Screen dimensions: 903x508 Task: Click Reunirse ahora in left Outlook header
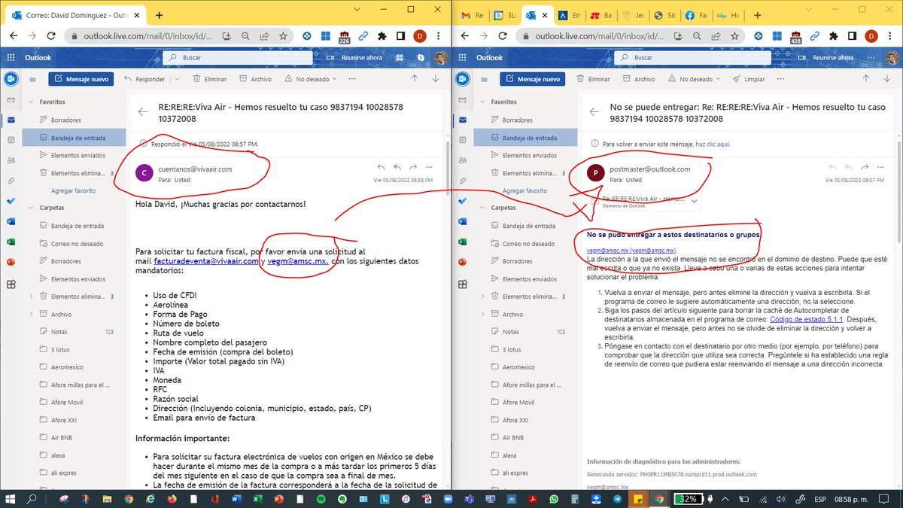(354, 57)
